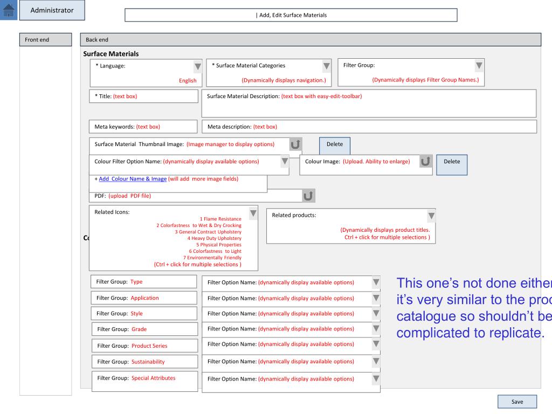This screenshot has height=414, width=552.
Task: Click the 'English' language value
Action: coord(188,81)
